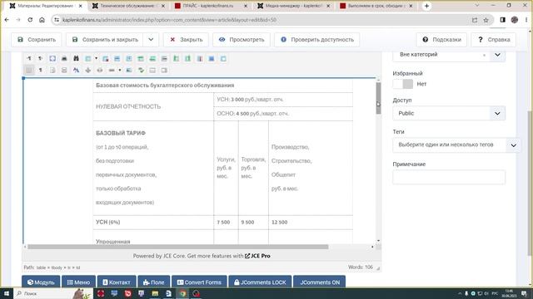Screen dimensions: 533x299
Task: Click the Convert Forms button
Action: click(x=199, y=282)
